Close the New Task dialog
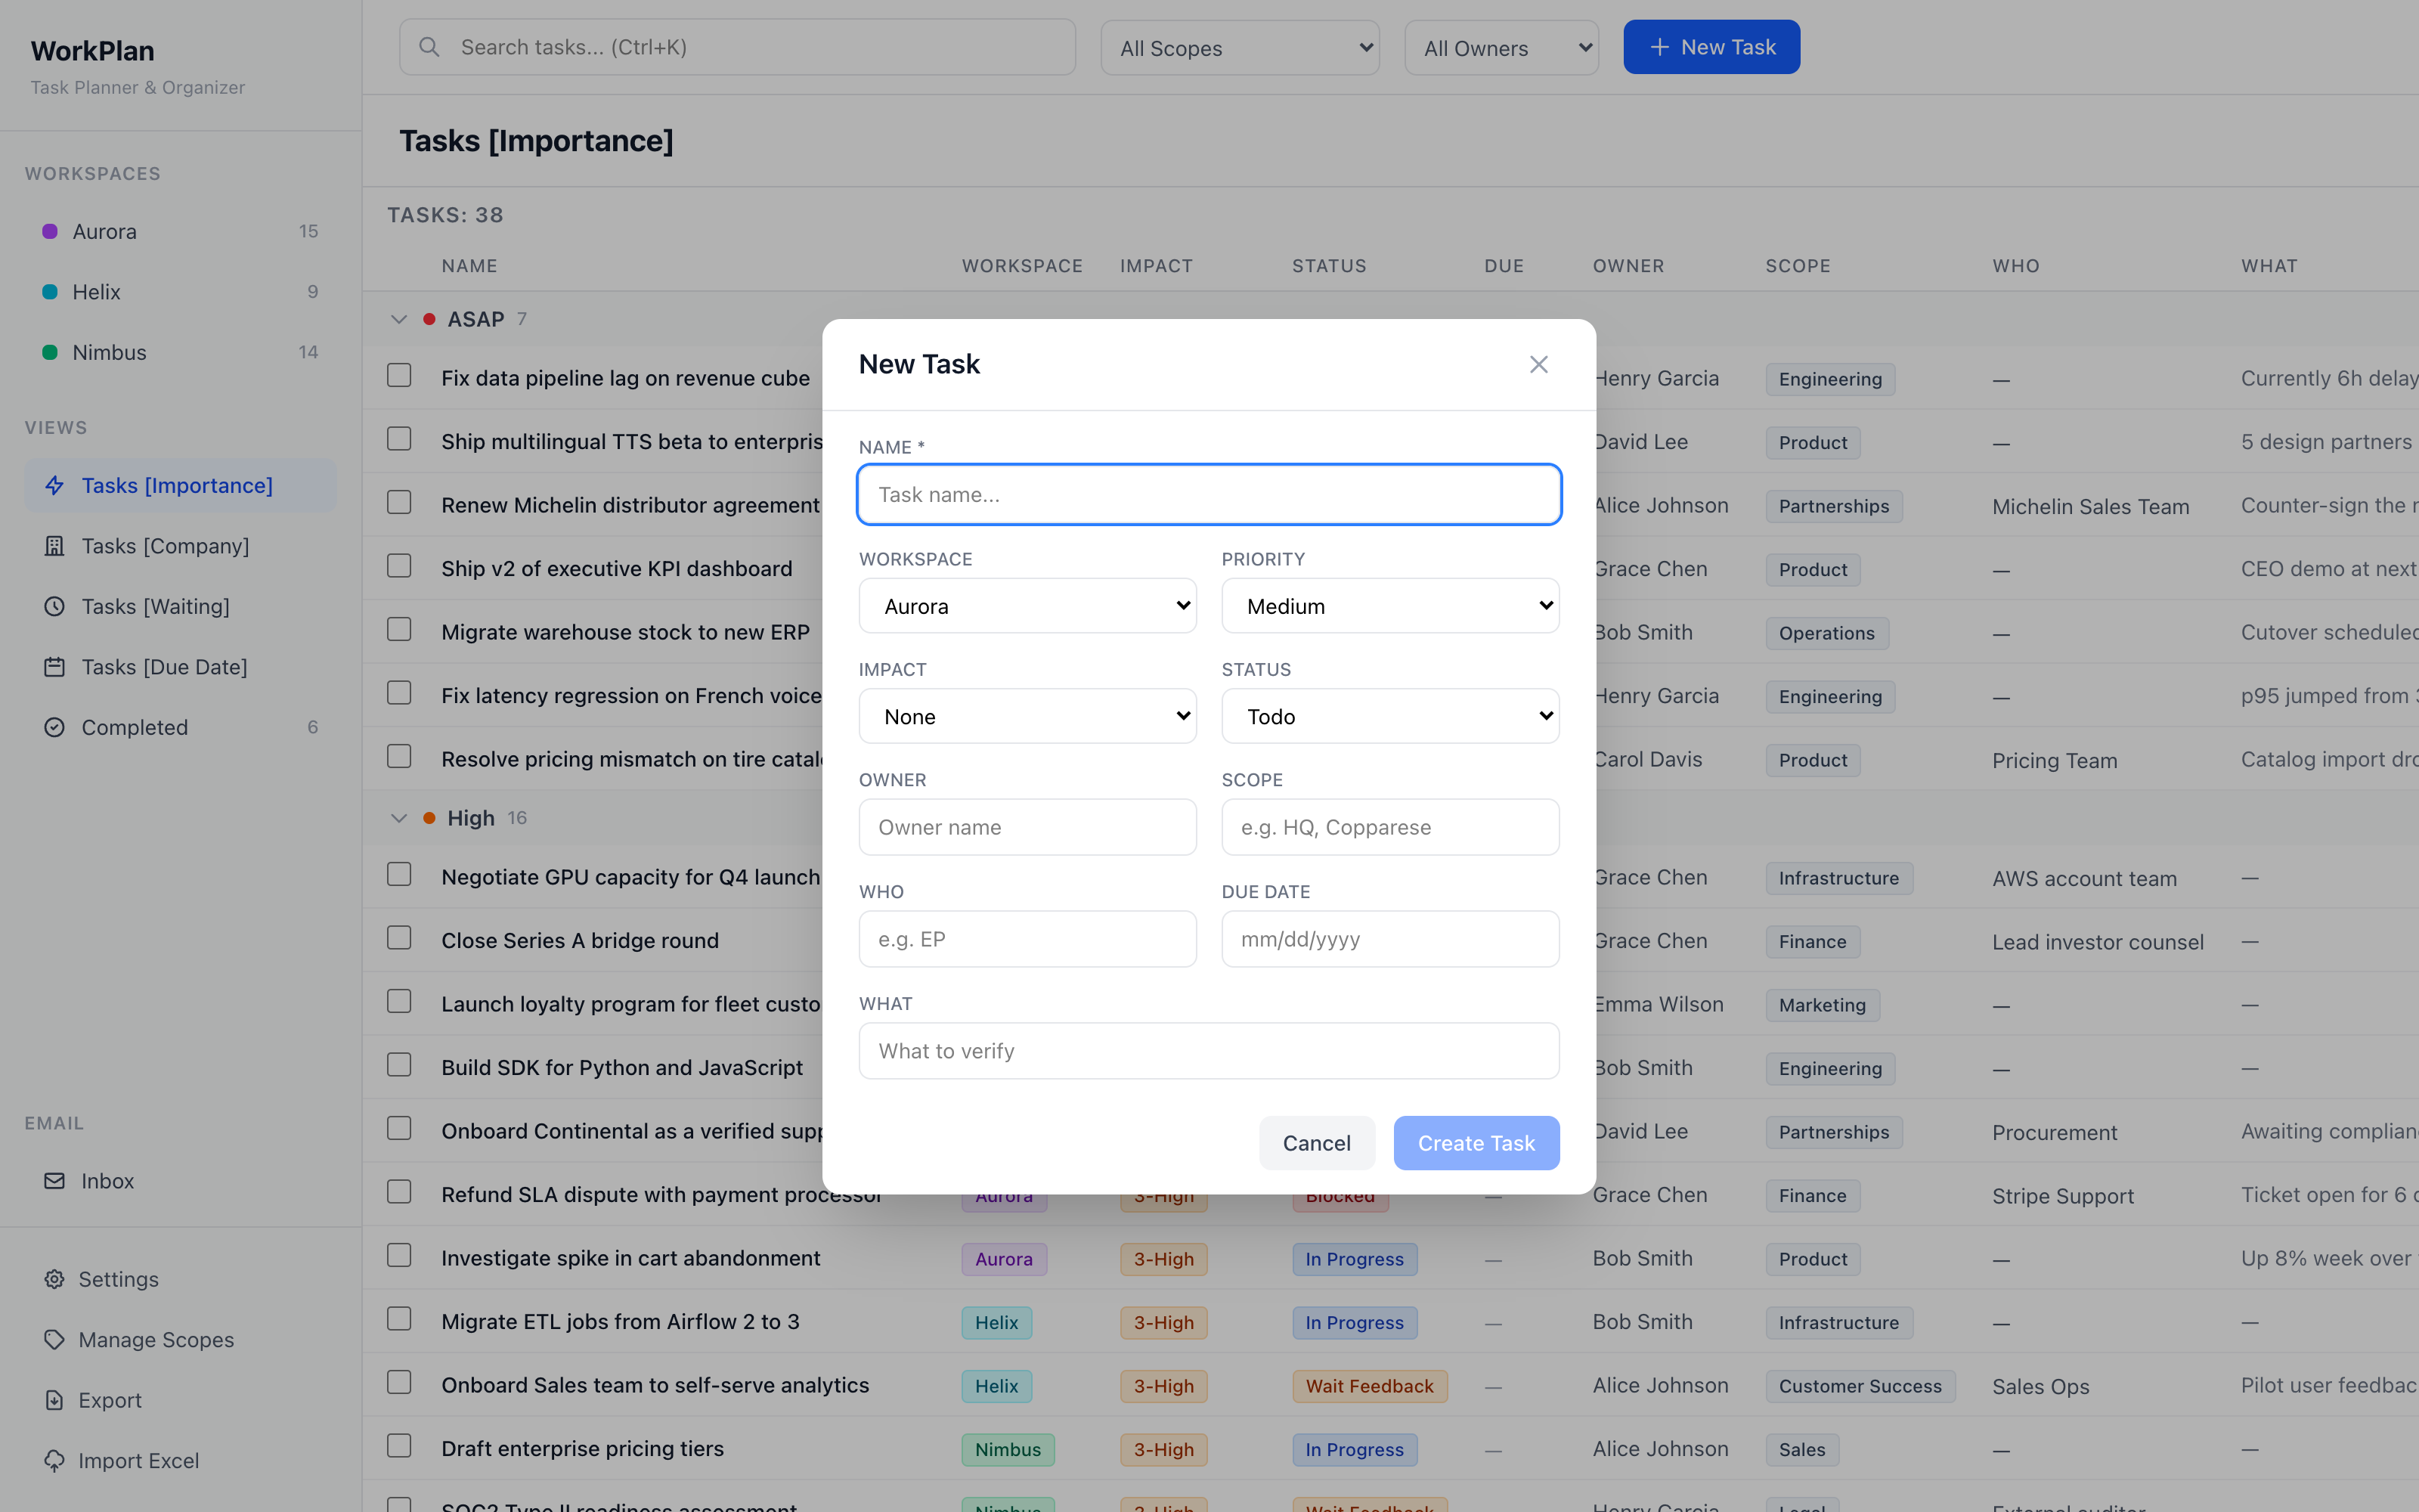2419x1512 pixels. tap(1538, 364)
